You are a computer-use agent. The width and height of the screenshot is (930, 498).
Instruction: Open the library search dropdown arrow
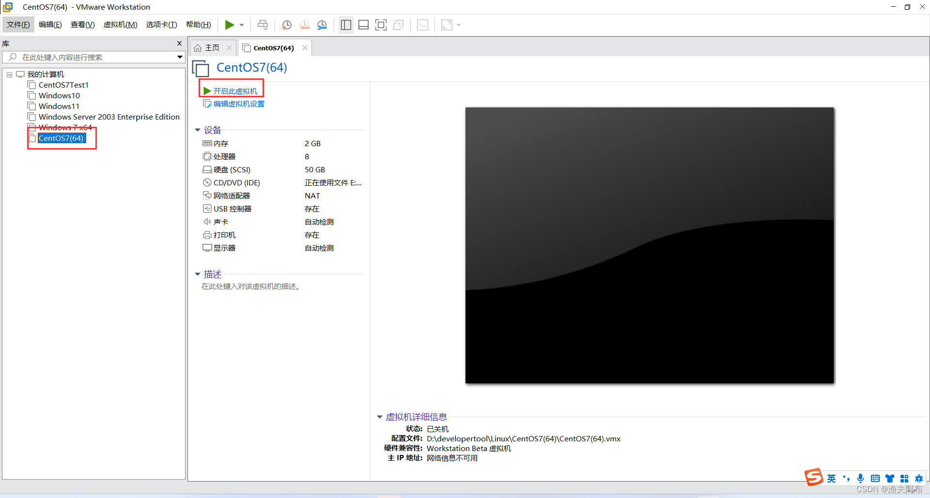pos(180,57)
